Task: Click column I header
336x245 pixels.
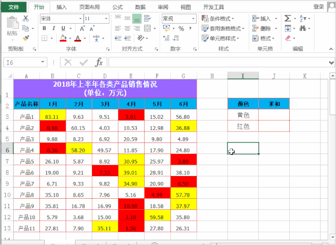Action: click(243, 76)
